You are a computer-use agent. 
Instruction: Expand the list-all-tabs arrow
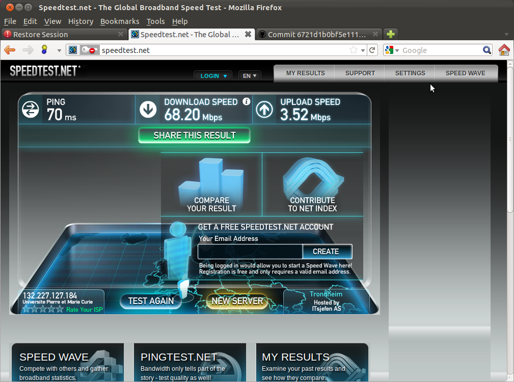[x=506, y=35]
